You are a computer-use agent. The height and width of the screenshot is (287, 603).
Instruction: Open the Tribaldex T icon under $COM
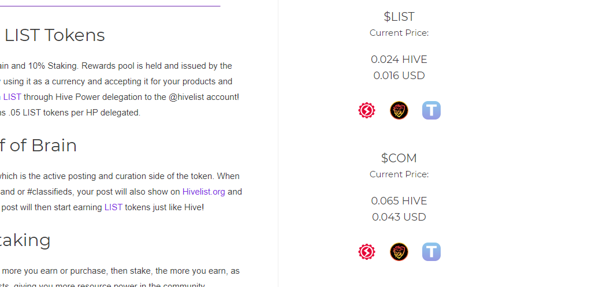(431, 252)
